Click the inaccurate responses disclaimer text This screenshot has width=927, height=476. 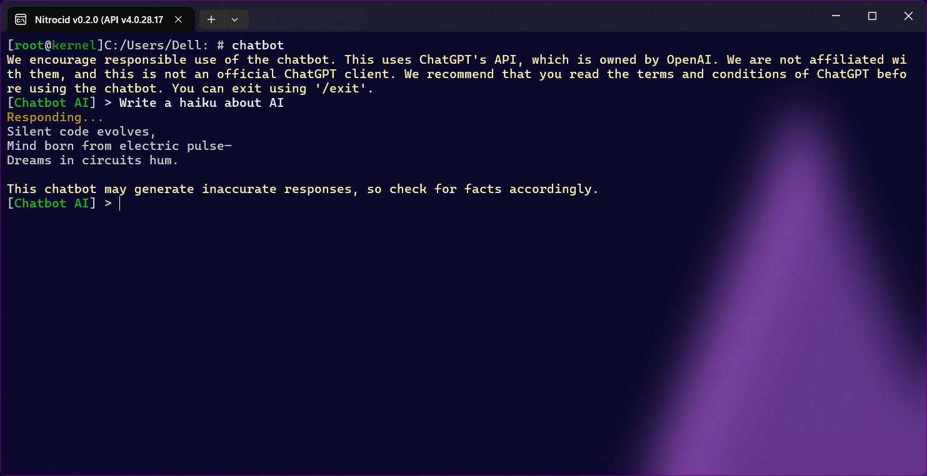(303, 189)
